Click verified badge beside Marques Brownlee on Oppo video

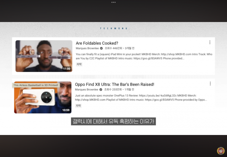pos(101,90)
